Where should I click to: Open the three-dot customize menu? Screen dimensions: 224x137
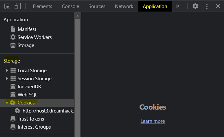tap(207, 6)
